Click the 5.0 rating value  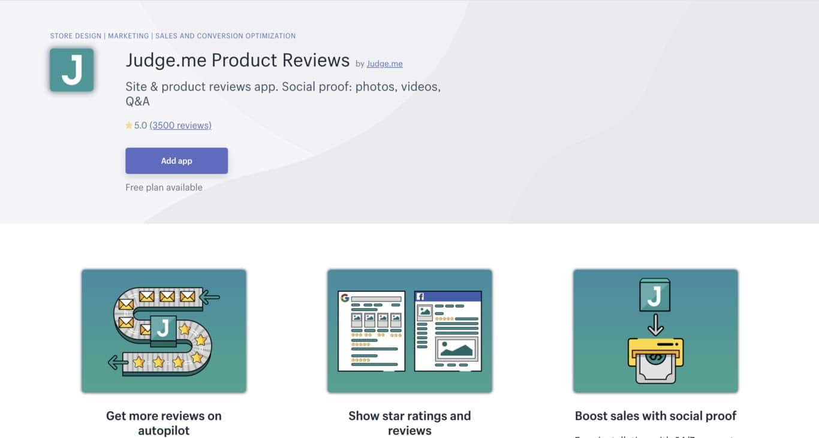pos(140,125)
